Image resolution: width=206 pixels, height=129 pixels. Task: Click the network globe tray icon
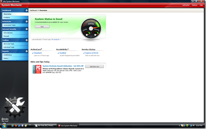191,125
